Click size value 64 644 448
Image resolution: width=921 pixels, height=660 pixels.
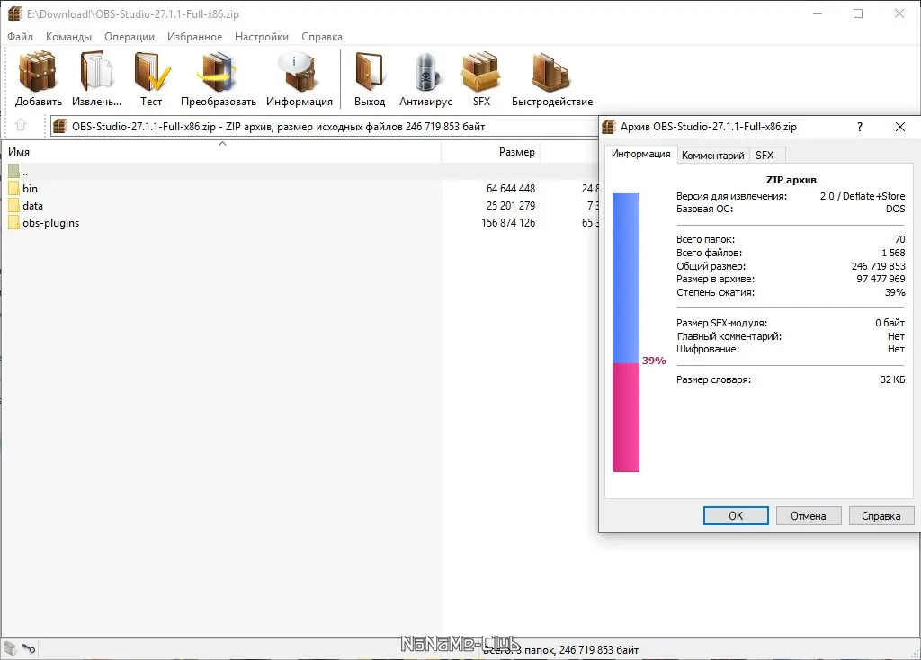tap(511, 189)
